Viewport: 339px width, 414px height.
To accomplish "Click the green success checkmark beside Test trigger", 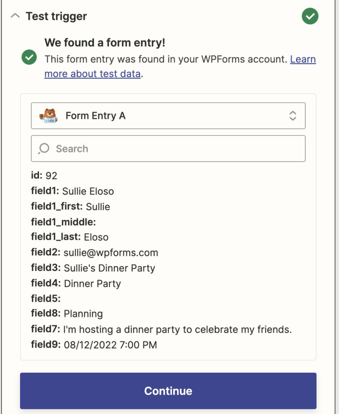I will [310, 16].
